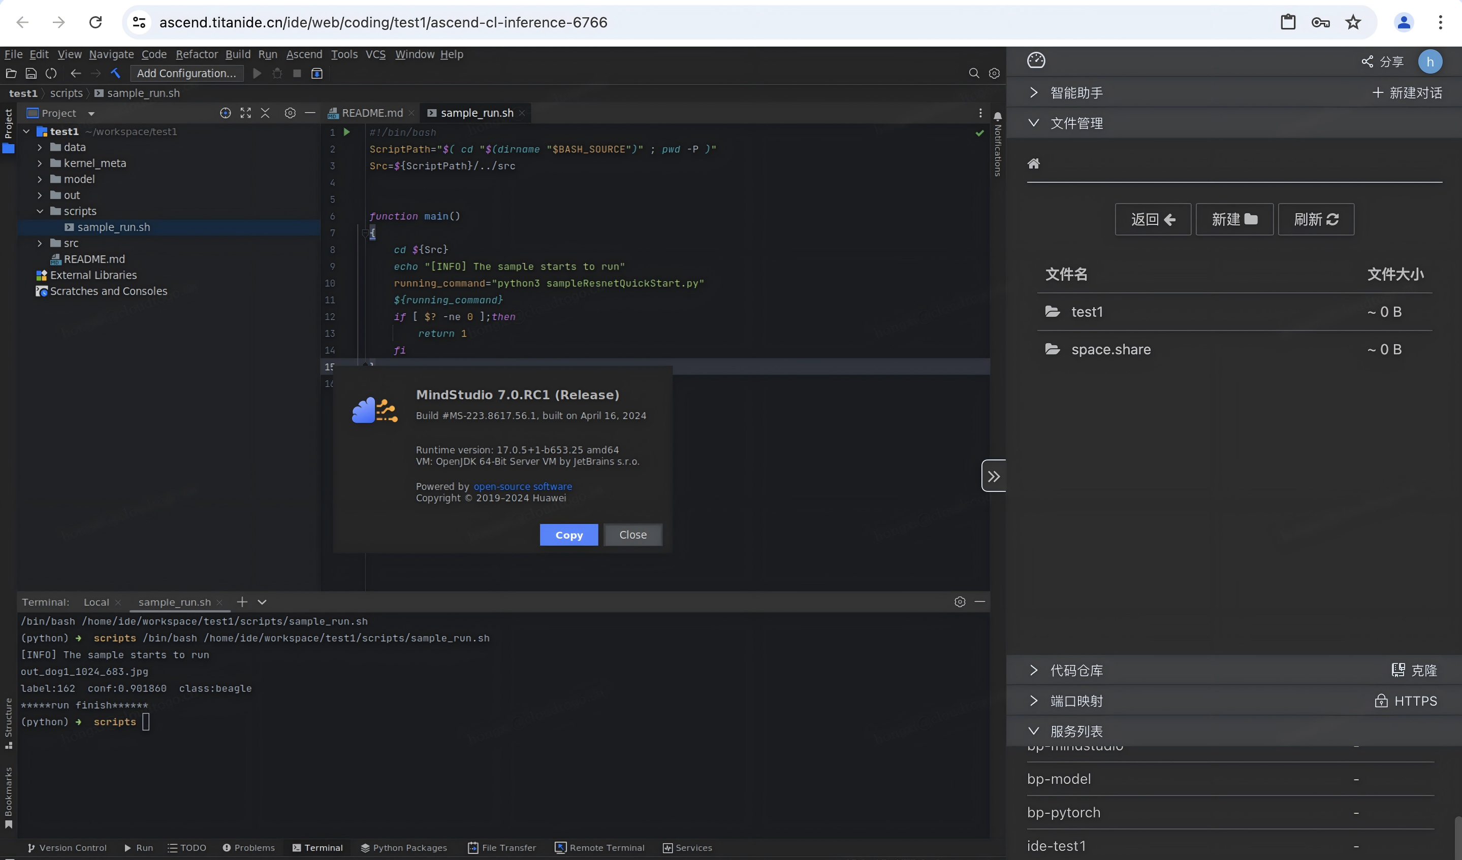The width and height of the screenshot is (1462, 860).
Task: Open the Ascend menu
Action: tap(304, 54)
